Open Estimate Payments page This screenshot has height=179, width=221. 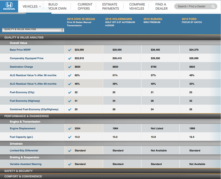coord(110,6)
